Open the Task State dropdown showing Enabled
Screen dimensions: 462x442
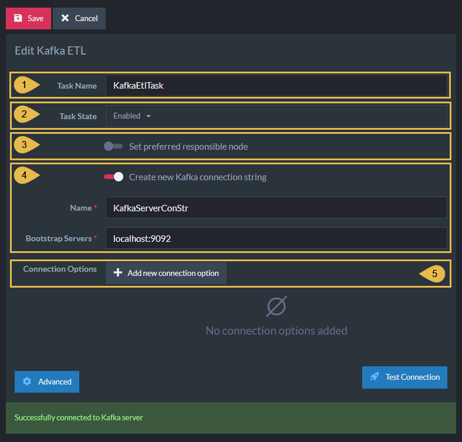click(x=276, y=116)
